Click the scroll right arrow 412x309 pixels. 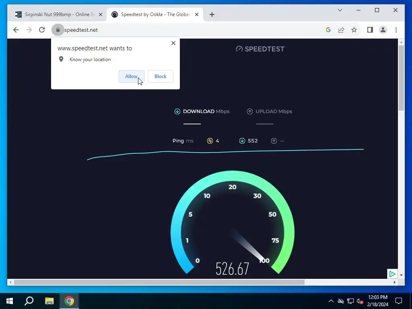click(394, 282)
